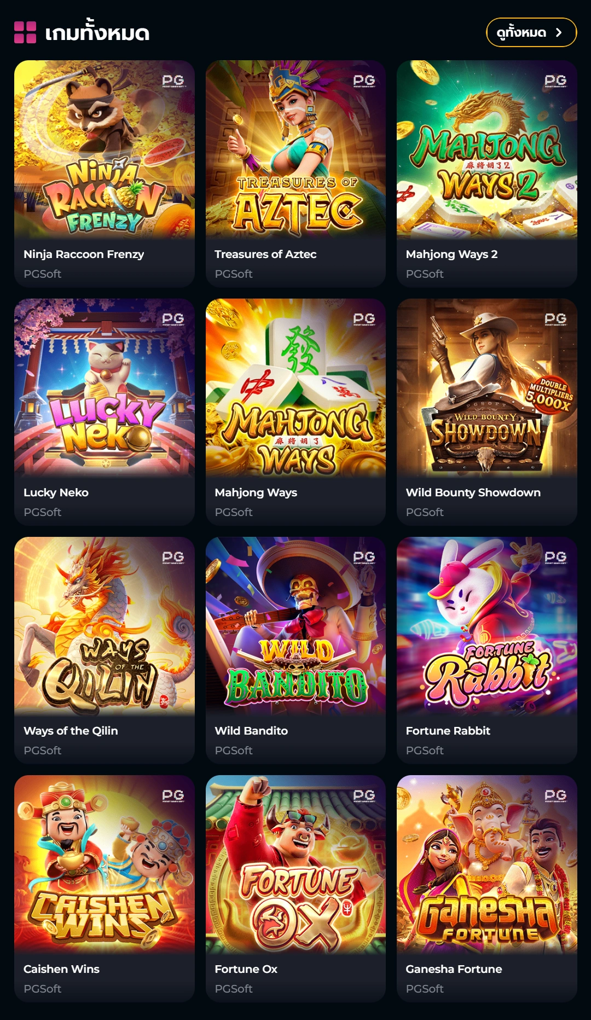Open the ดูทั้งหมด view-all button
Image resolution: width=591 pixels, height=1020 pixels.
[x=531, y=32]
